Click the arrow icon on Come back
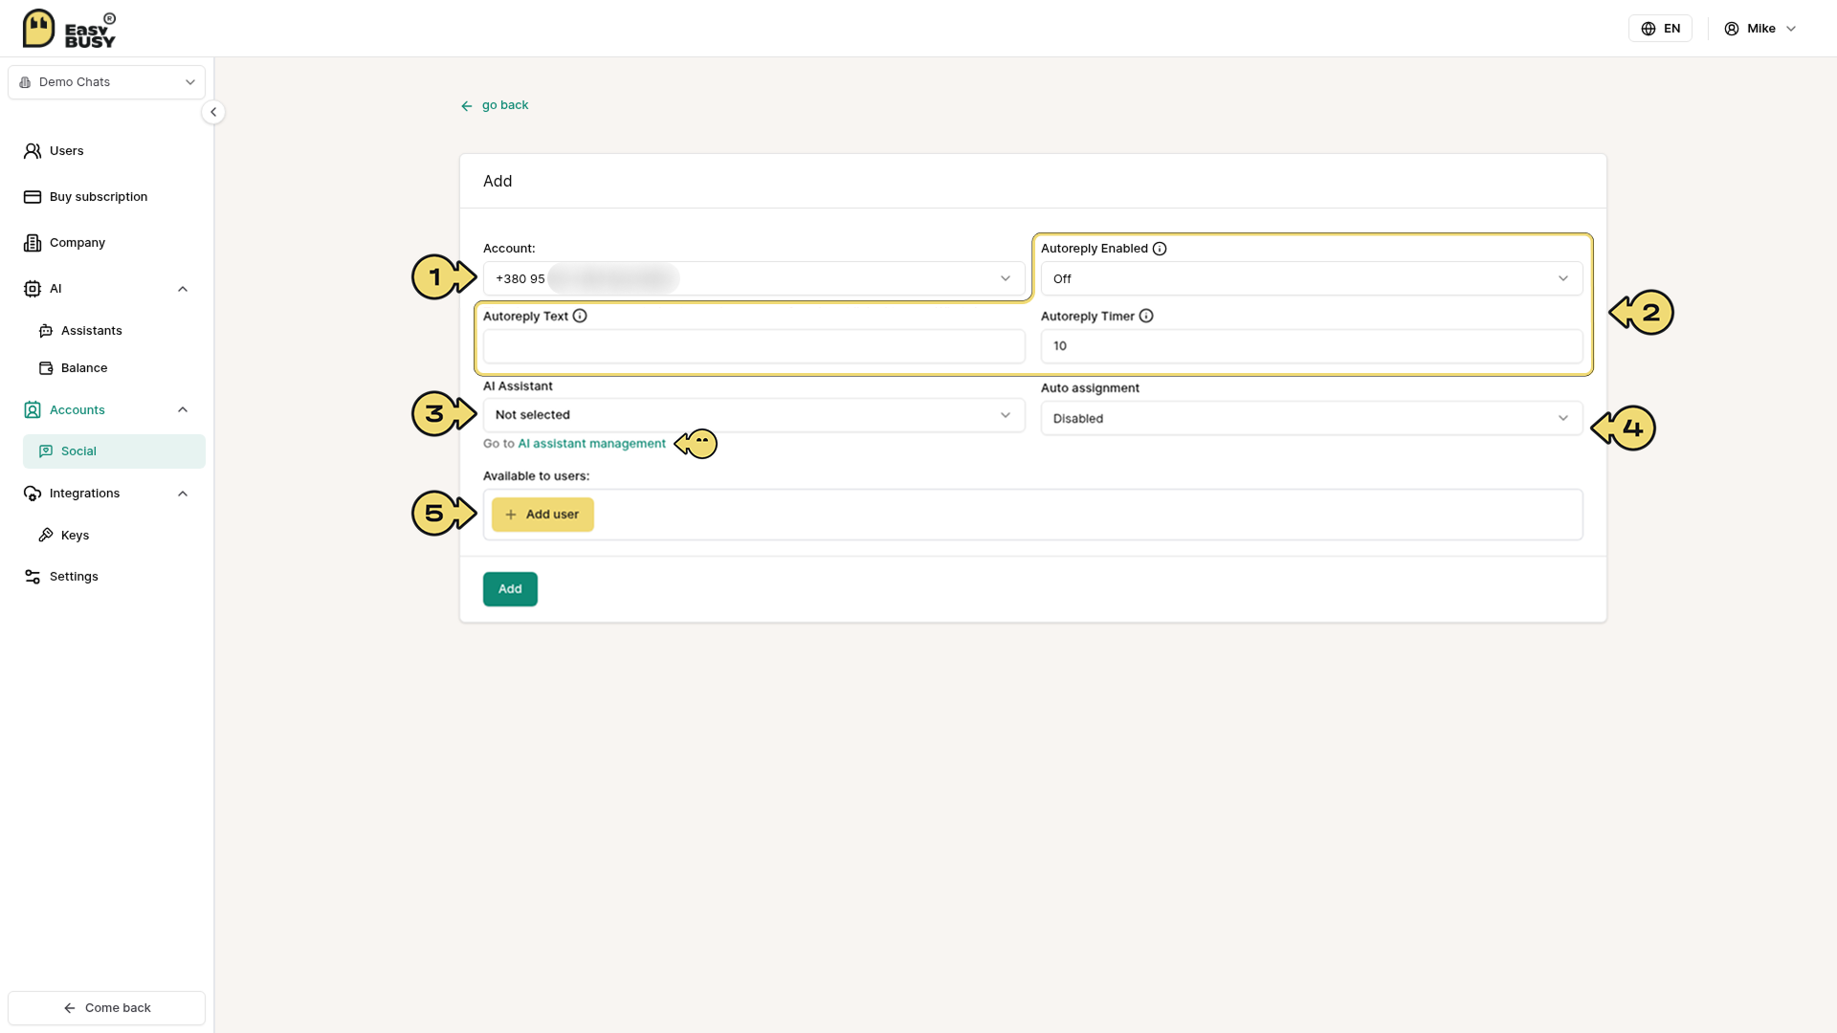 coord(70,1008)
